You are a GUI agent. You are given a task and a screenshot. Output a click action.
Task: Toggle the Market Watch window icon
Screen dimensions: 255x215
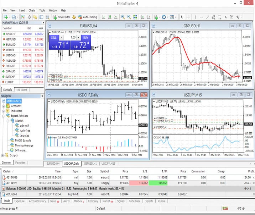pyautogui.click(x=23, y=17)
